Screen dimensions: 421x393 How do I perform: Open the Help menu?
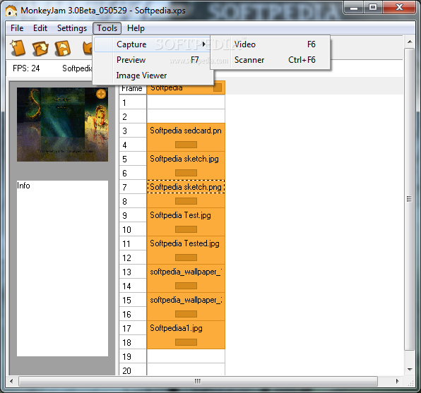tap(136, 28)
